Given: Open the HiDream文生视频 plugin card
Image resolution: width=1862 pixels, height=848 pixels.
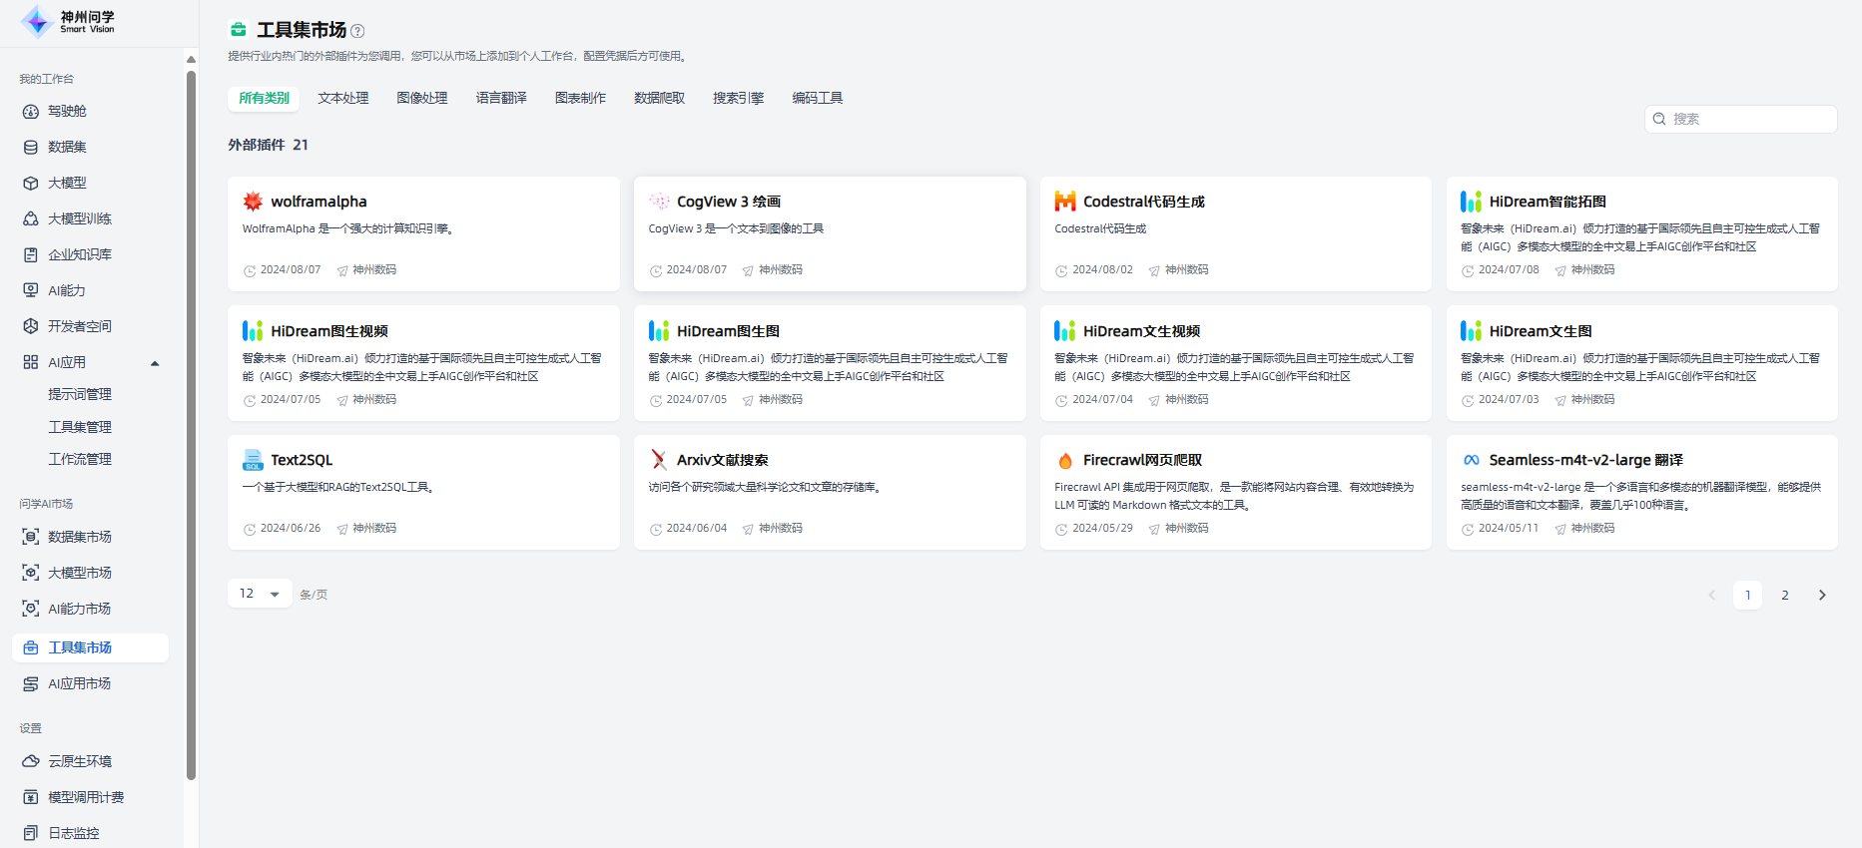Looking at the screenshot, I should coord(1235,363).
